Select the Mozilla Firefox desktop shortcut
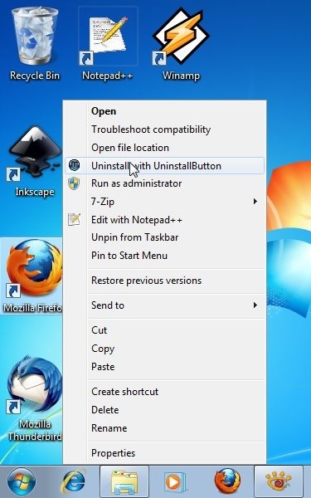311x498 pixels. pos(32,276)
